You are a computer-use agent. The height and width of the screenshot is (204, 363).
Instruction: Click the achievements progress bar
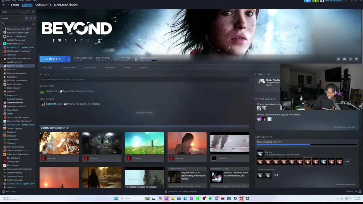[306, 145]
